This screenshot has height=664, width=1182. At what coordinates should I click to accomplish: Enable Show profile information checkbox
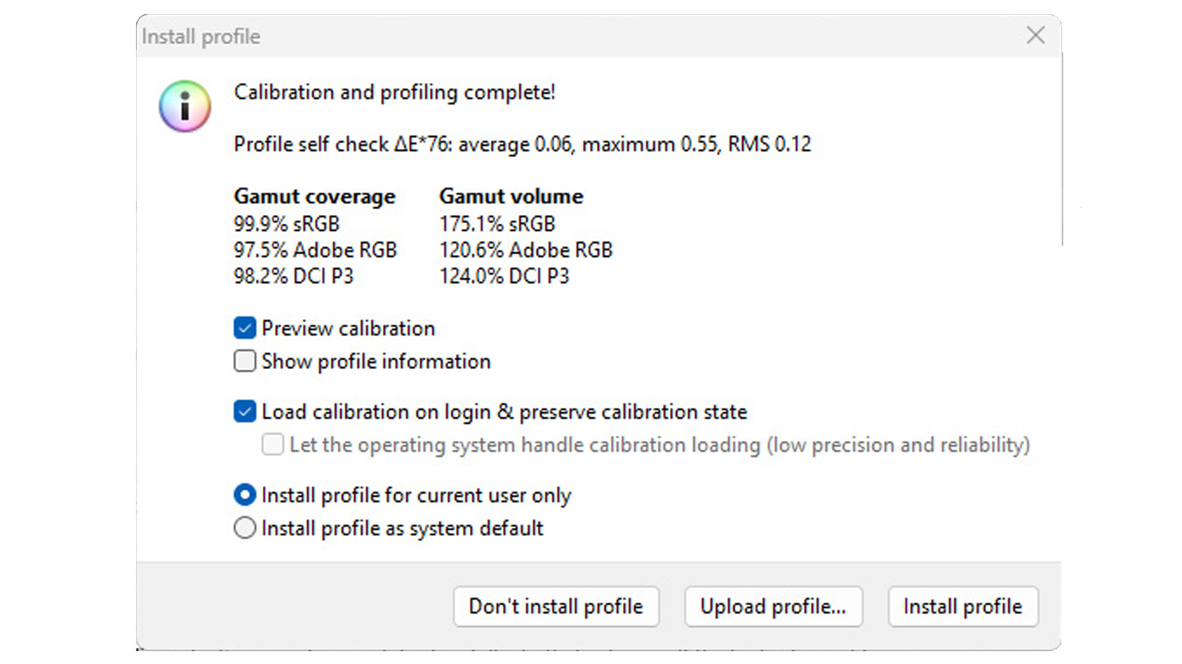click(x=245, y=362)
